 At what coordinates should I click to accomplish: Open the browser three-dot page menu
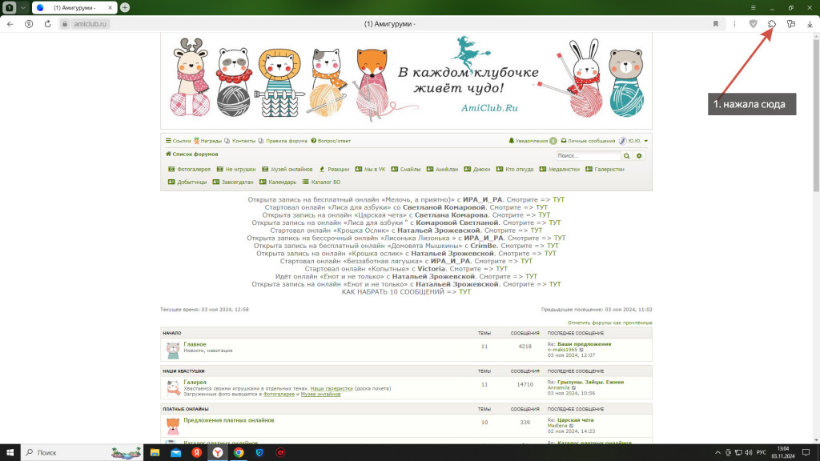[x=734, y=24]
